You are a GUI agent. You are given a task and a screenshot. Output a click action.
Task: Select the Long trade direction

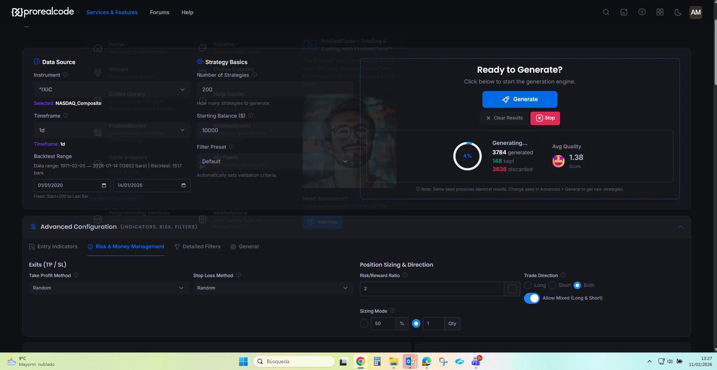pyautogui.click(x=528, y=285)
